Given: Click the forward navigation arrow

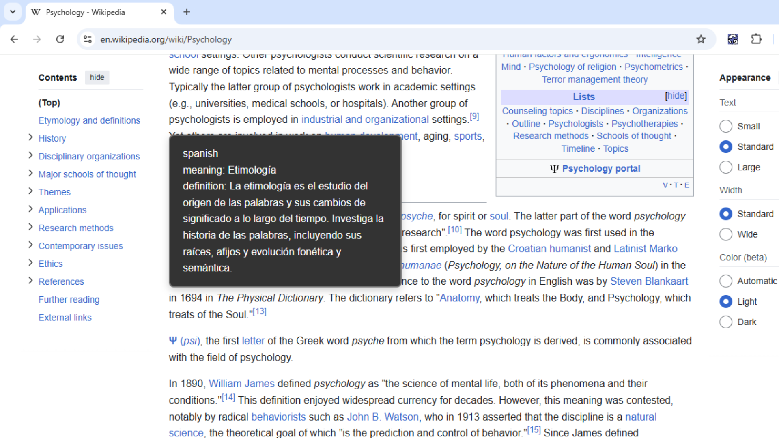Looking at the screenshot, I should coord(37,39).
